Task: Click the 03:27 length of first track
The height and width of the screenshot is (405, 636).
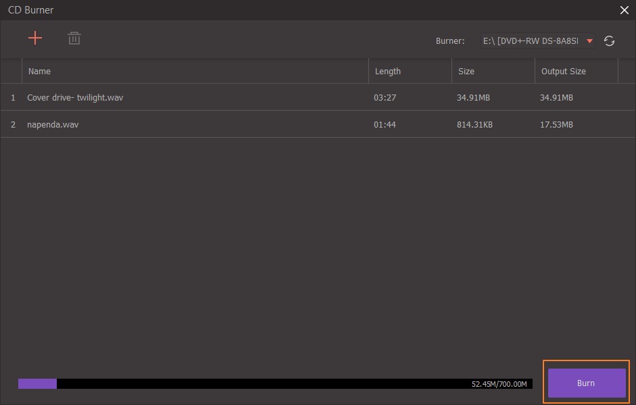Action: click(385, 98)
